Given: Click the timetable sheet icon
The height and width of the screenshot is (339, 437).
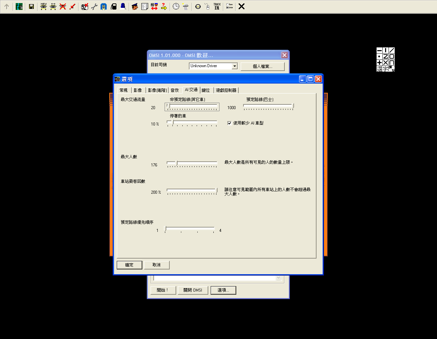Looking at the screenshot, I should 144,6.
